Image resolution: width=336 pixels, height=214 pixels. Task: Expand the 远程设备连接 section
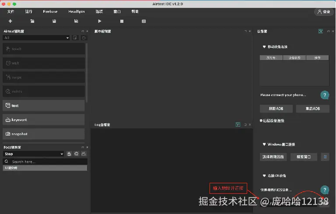click(x=261, y=121)
